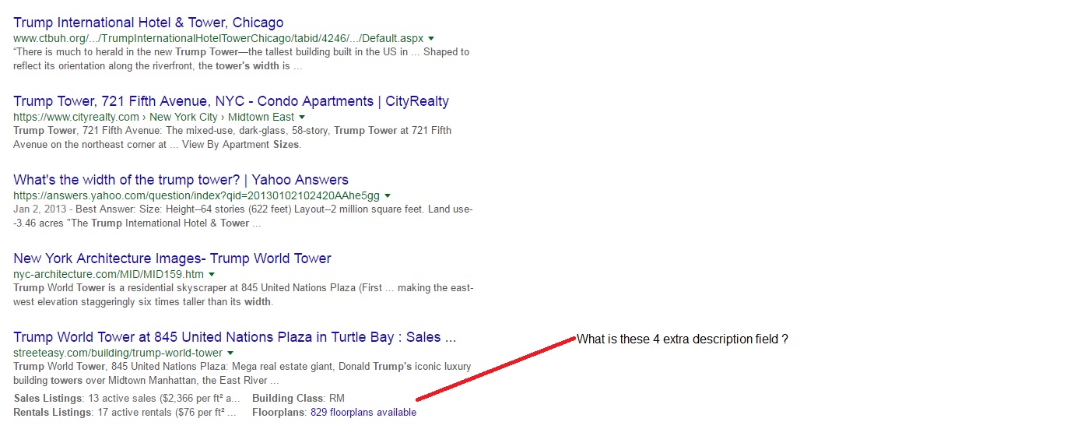Open Trump International Hotel & Tower, Chicago result

149,23
